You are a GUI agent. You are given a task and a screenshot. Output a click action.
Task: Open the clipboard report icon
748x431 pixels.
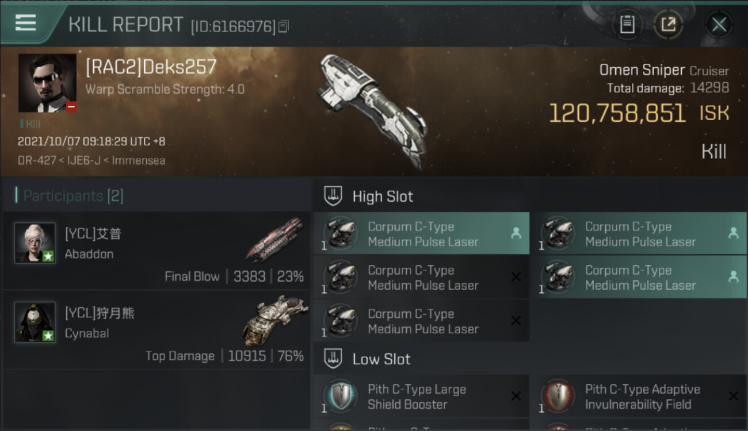pyautogui.click(x=627, y=25)
